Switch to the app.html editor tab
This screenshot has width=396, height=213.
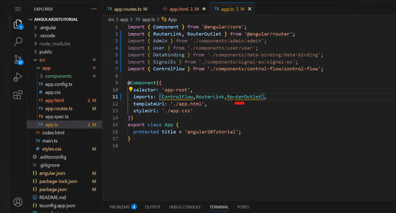click(180, 9)
